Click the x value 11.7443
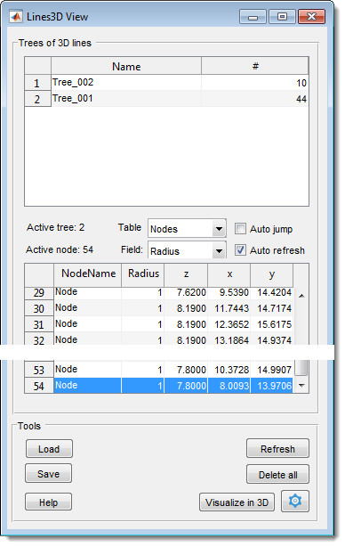The width and height of the screenshot is (345, 547). click(x=232, y=308)
